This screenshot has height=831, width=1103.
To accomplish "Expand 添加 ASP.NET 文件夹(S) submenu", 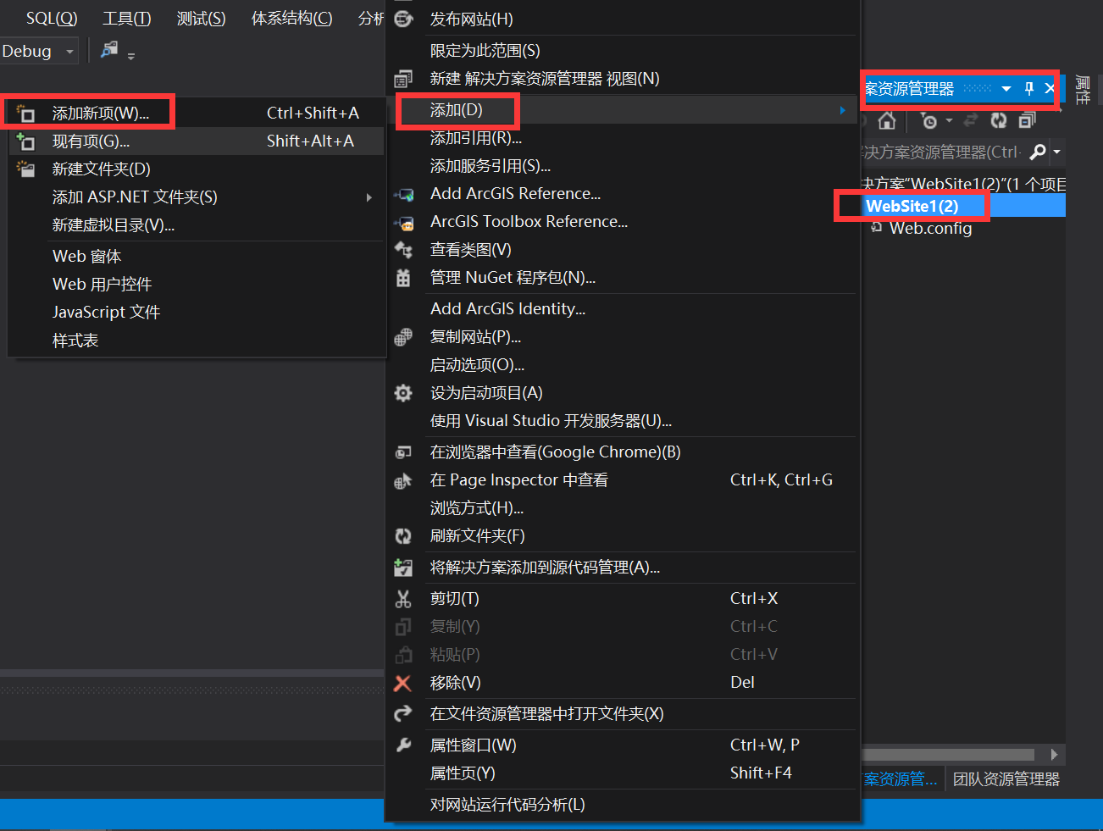I will click(197, 197).
